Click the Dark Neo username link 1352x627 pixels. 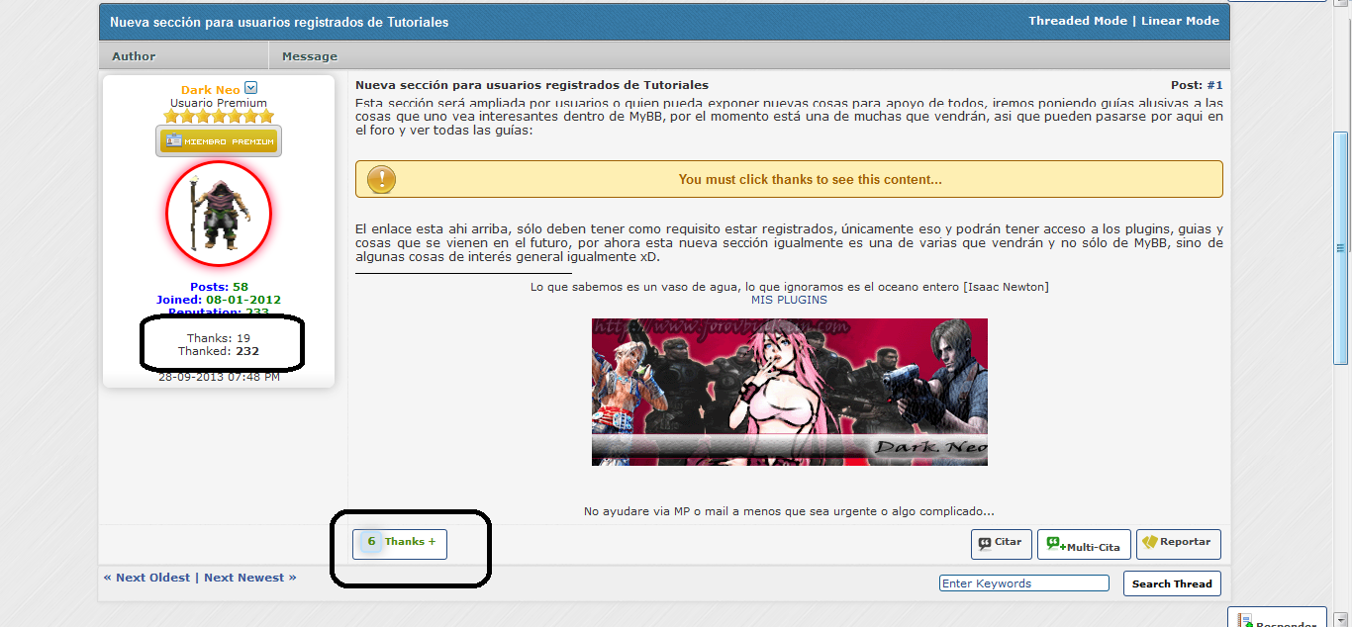coord(210,90)
